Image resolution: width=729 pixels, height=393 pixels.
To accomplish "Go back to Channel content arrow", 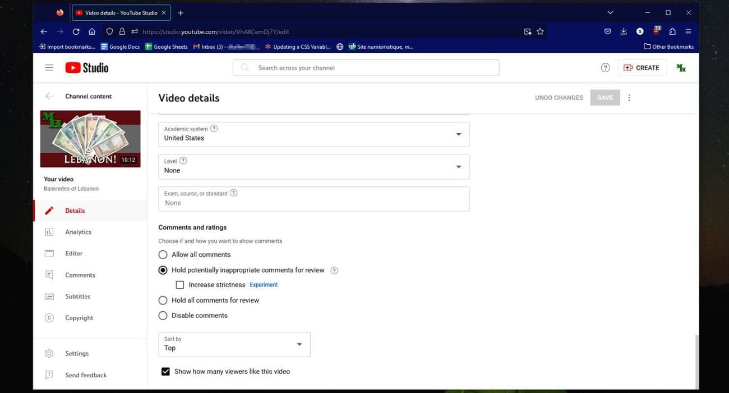I will point(49,96).
